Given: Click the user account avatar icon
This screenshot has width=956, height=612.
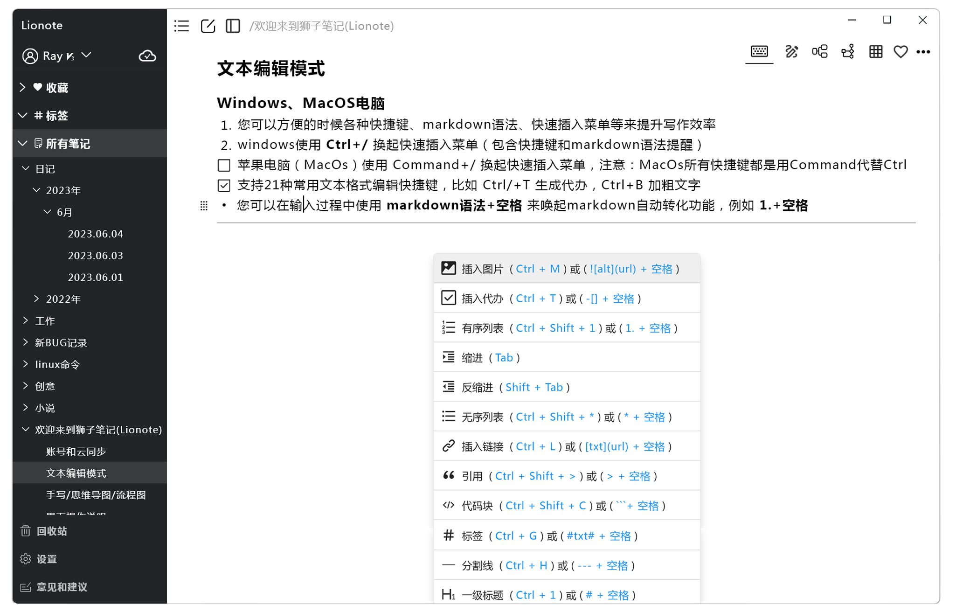Looking at the screenshot, I should 30,56.
